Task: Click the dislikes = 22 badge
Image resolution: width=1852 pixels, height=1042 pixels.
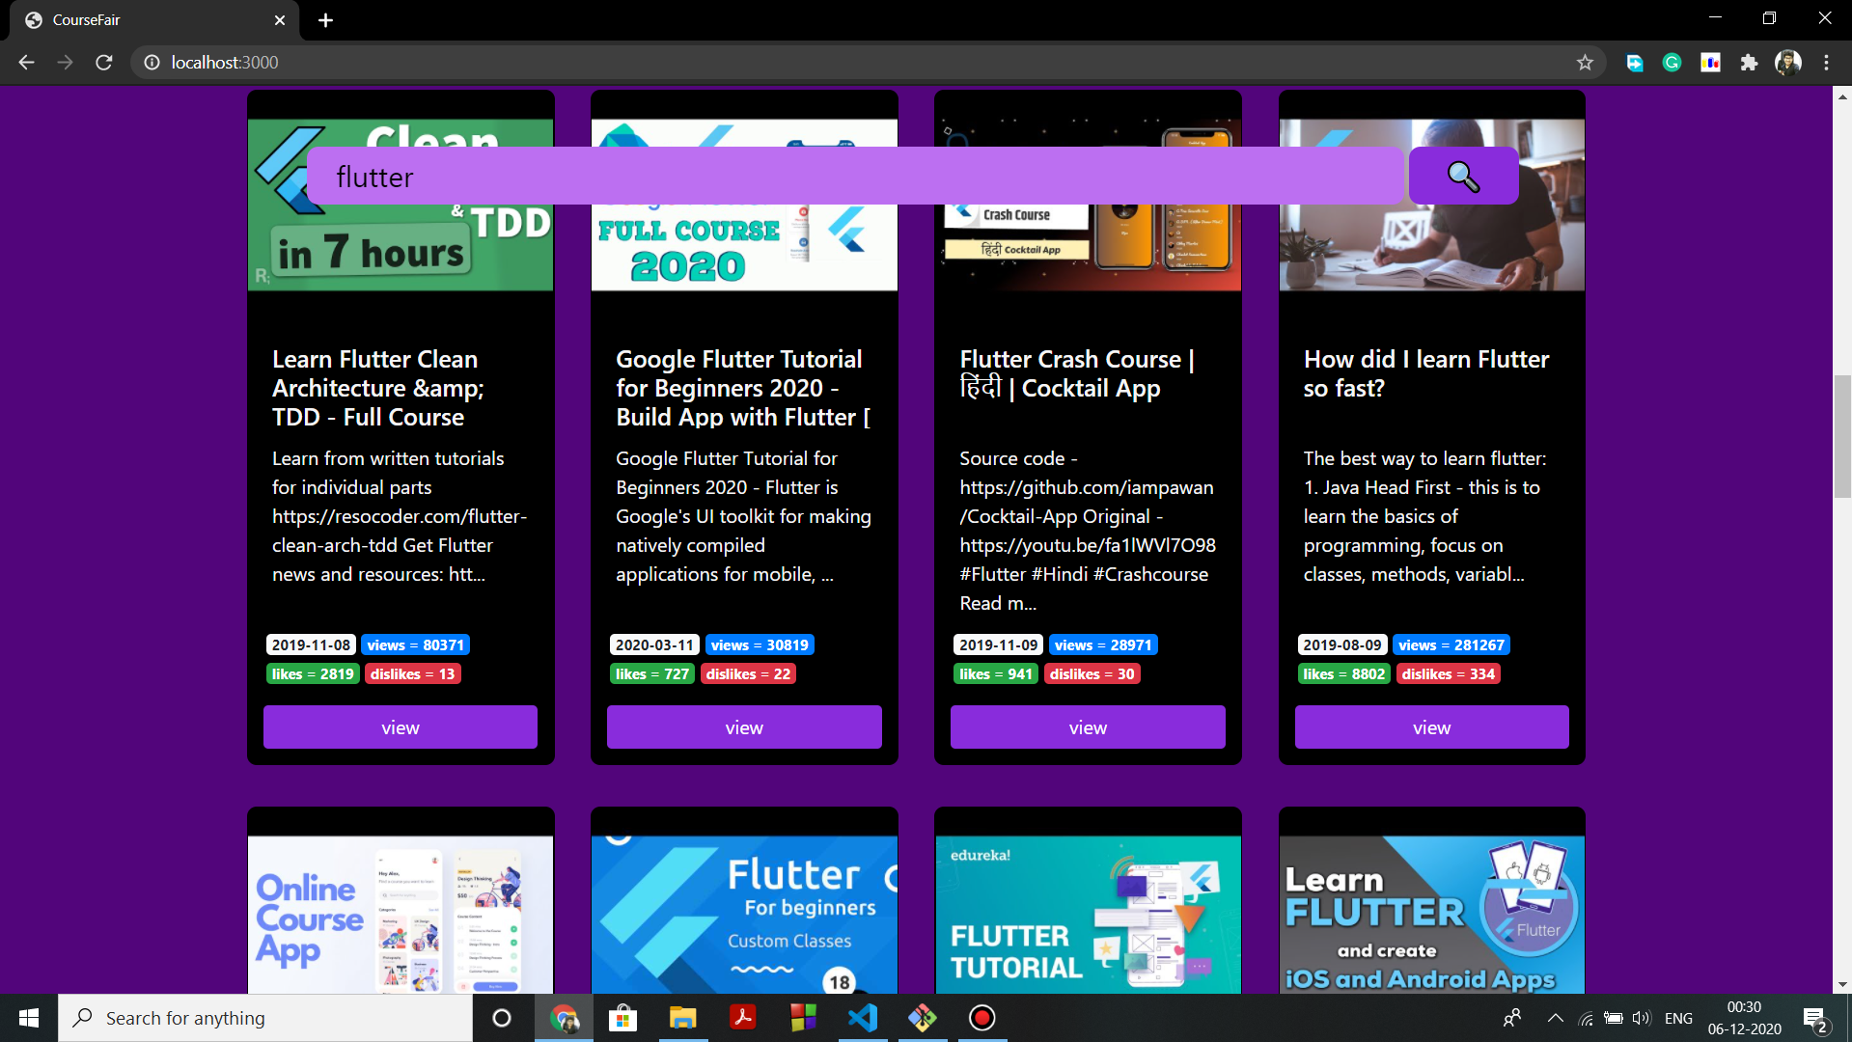Action: click(x=748, y=673)
